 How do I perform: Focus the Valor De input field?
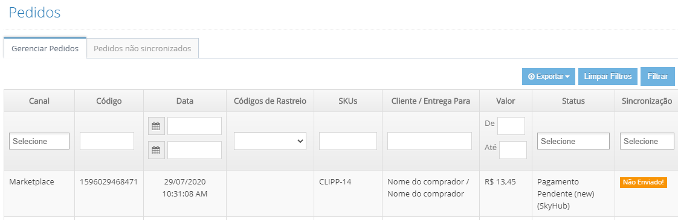[x=511, y=126]
